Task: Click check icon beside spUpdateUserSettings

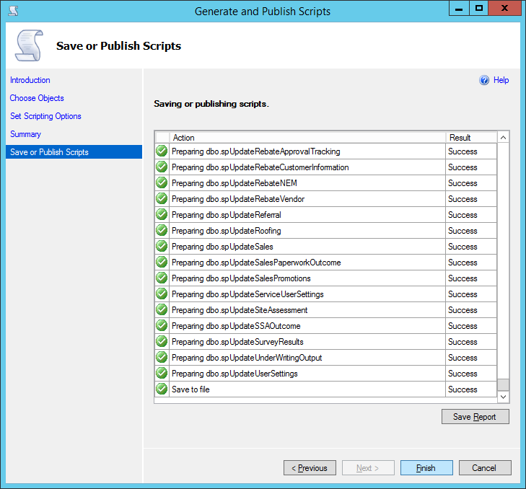Action: tap(162, 374)
